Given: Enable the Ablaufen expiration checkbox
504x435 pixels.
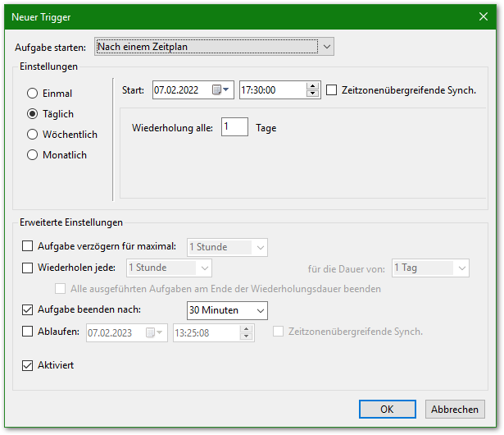Looking at the screenshot, I should coord(28,332).
